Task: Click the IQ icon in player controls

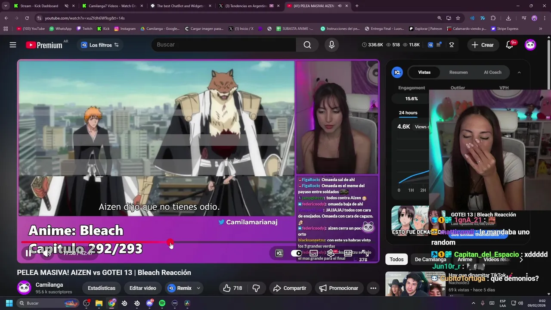Action: [x=279, y=253]
